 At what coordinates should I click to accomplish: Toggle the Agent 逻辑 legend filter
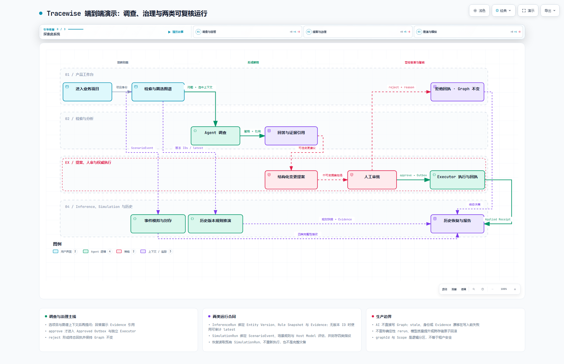click(x=97, y=251)
